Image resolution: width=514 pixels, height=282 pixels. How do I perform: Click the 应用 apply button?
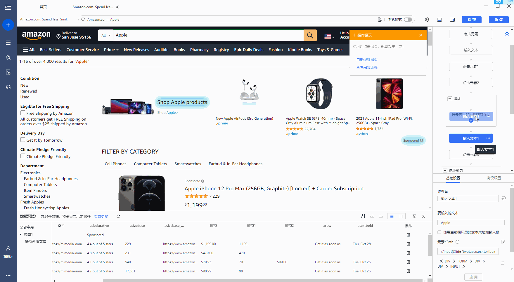click(474, 277)
